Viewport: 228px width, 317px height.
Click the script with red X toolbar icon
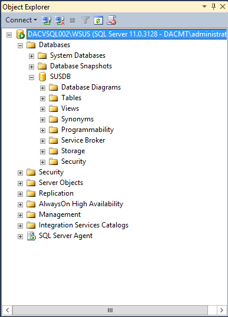click(x=111, y=20)
